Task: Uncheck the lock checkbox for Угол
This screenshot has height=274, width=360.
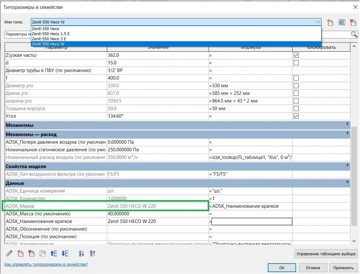Action: pos(296,116)
